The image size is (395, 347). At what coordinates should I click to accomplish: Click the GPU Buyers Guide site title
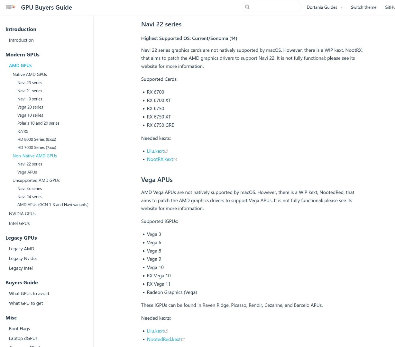pos(46,7)
